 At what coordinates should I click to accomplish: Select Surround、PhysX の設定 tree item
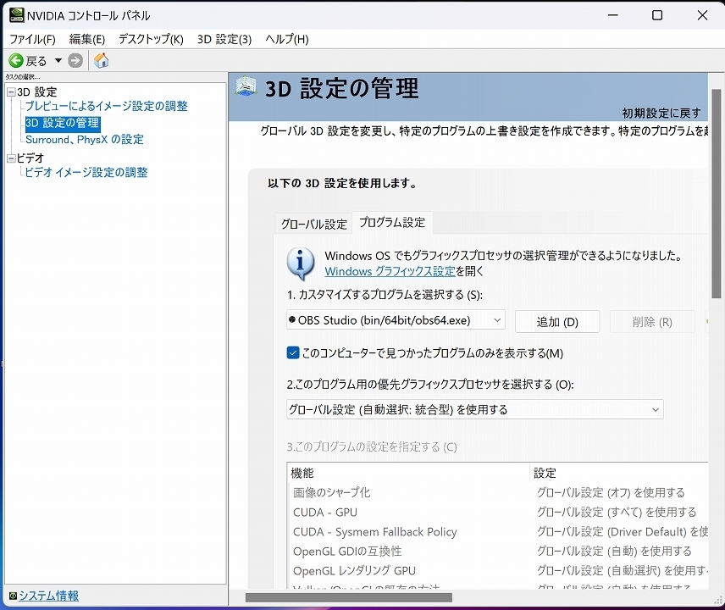click(x=85, y=139)
